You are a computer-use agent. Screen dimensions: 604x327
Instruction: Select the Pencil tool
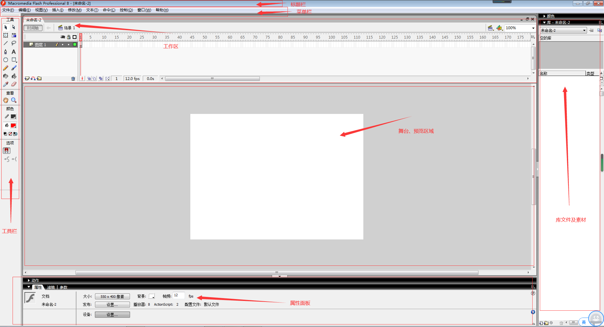(x=6, y=68)
